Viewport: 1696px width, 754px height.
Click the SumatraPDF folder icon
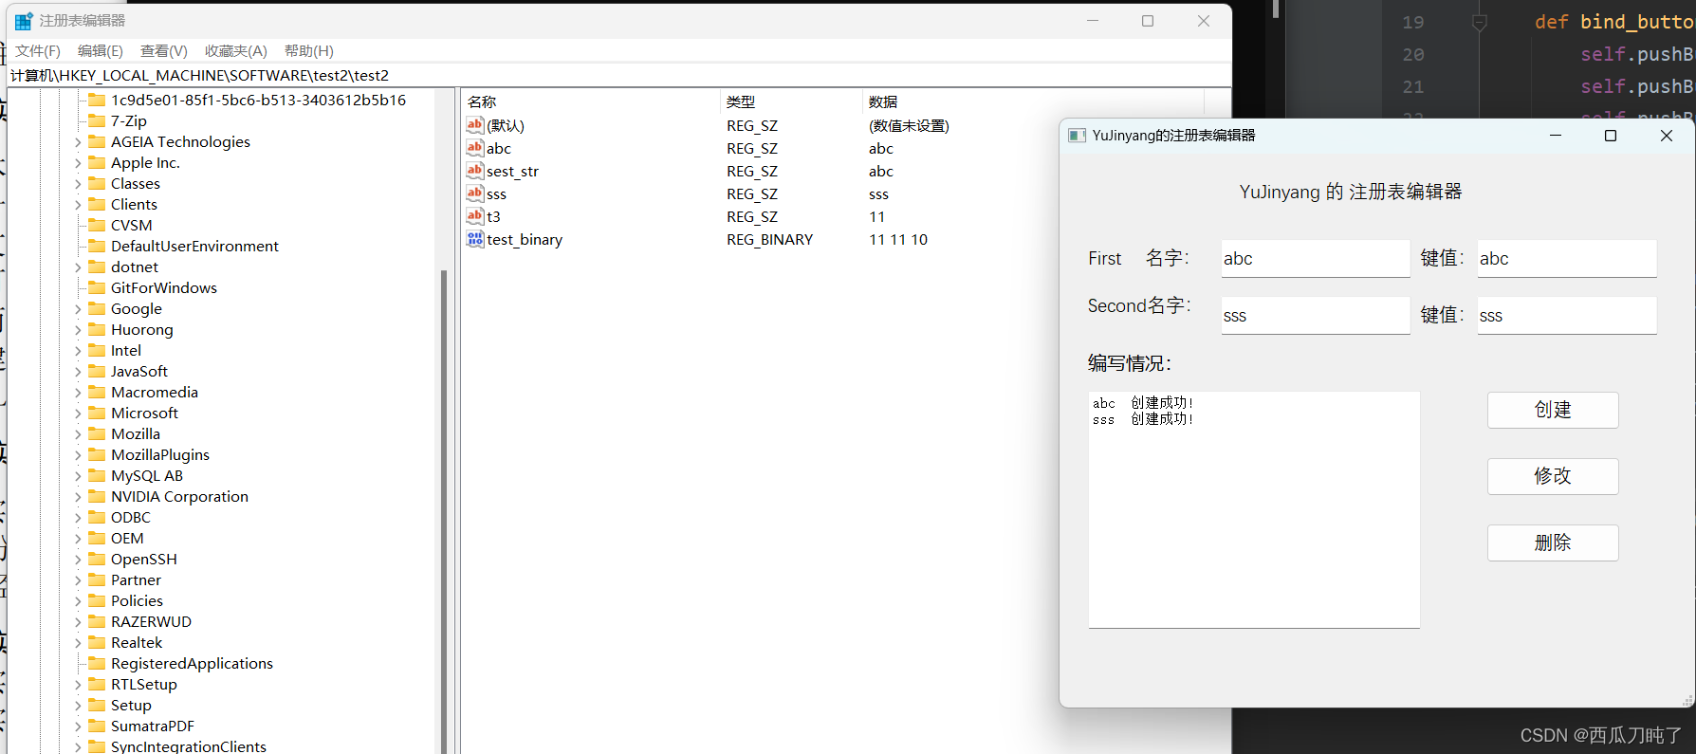pos(97,726)
